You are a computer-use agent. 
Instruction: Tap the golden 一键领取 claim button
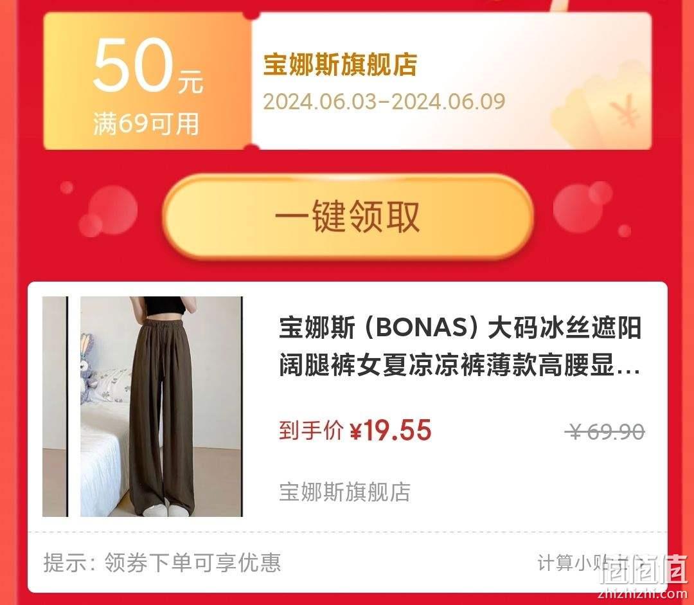pos(348,216)
